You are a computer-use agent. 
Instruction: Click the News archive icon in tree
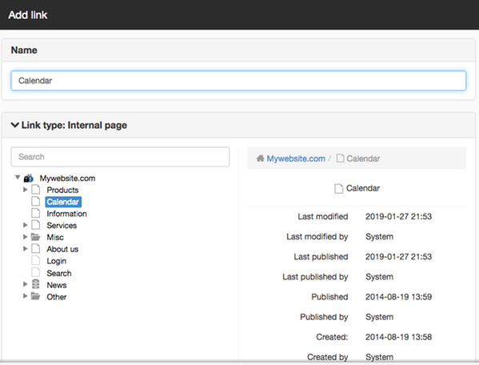pyautogui.click(x=36, y=284)
